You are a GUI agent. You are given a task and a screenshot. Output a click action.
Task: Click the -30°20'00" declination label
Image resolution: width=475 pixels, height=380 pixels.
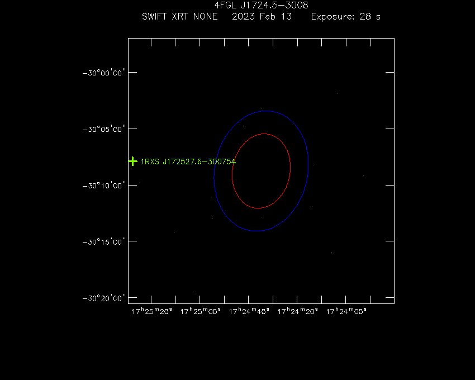point(104,298)
